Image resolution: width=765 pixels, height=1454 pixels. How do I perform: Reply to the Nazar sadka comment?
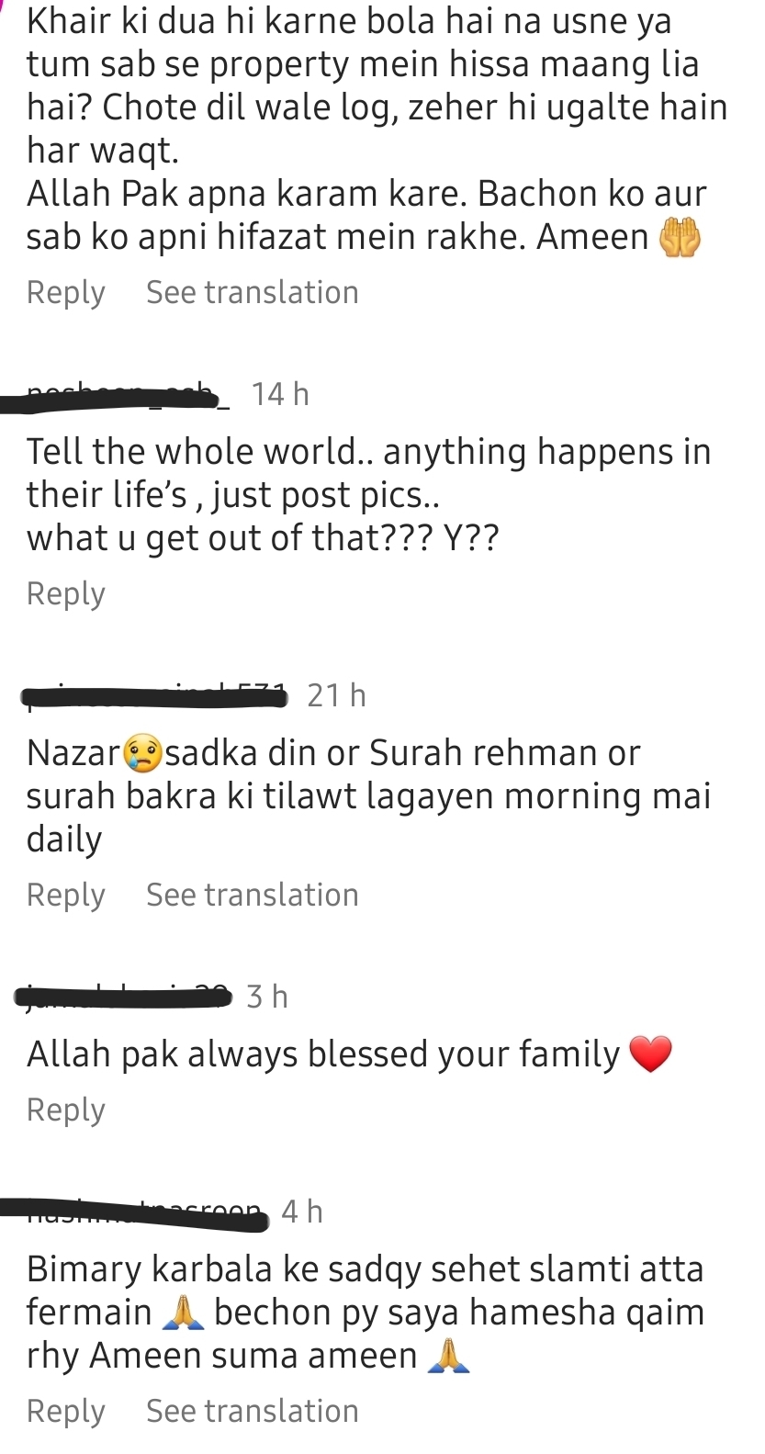[66, 896]
